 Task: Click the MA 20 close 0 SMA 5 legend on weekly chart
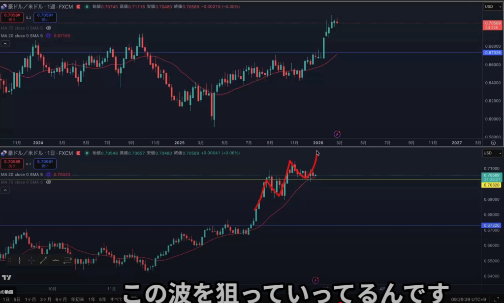tap(22, 36)
